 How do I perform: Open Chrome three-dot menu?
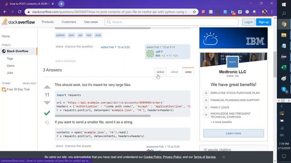point(272,12)
